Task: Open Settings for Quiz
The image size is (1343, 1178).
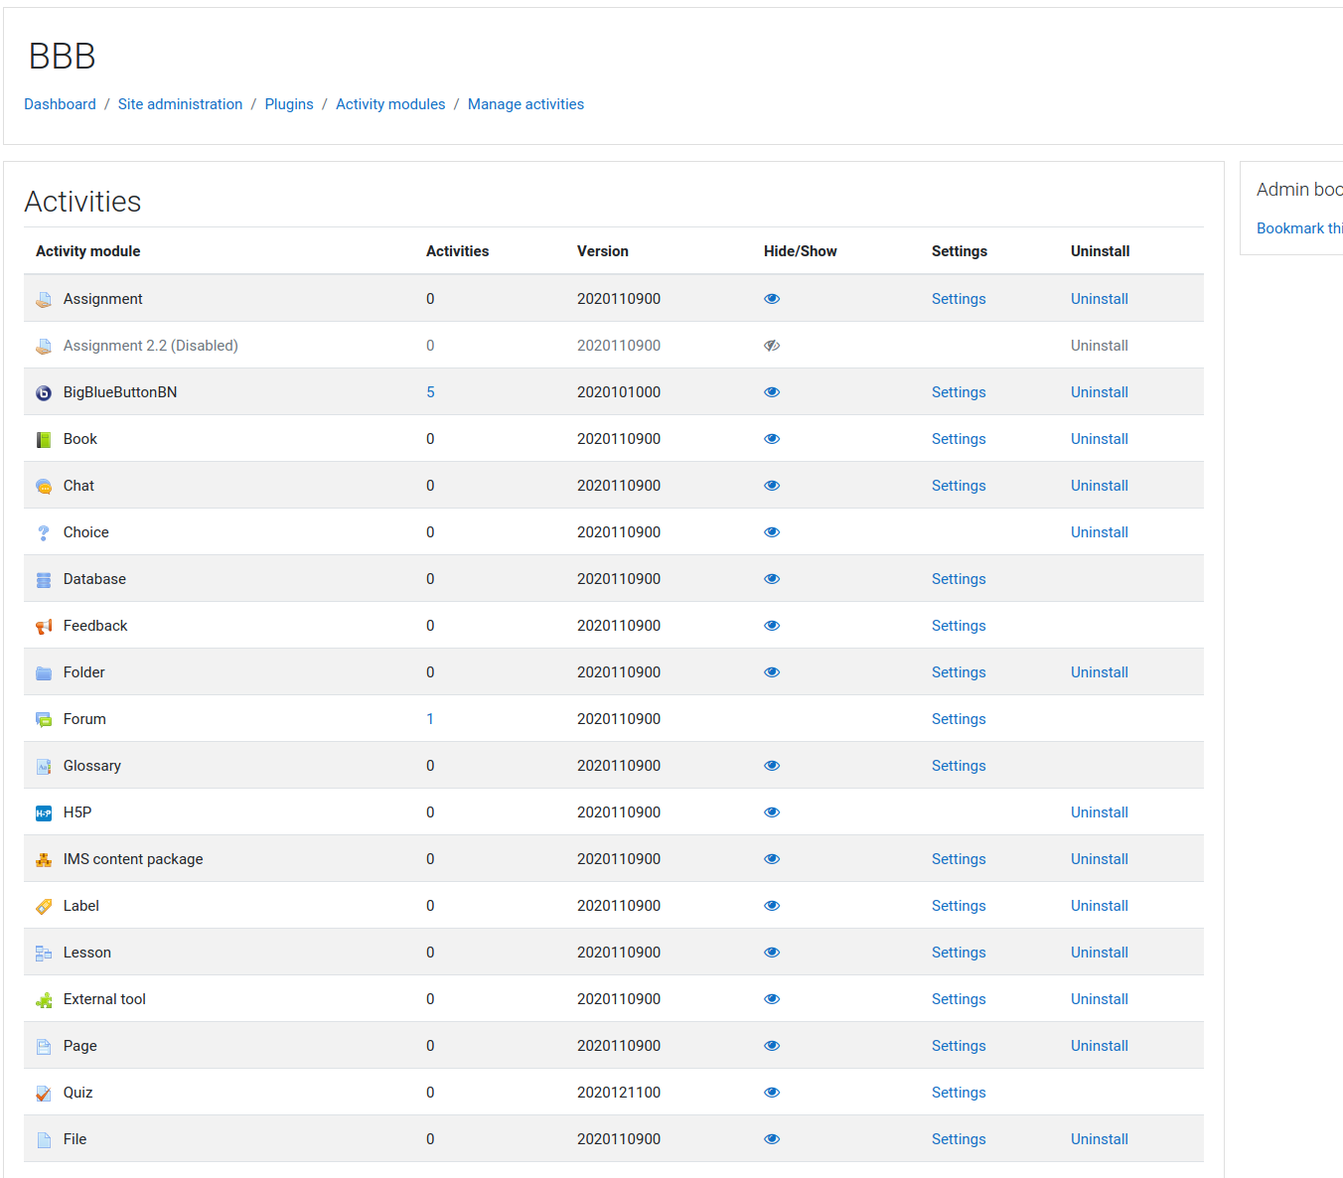Action: 959,1093
